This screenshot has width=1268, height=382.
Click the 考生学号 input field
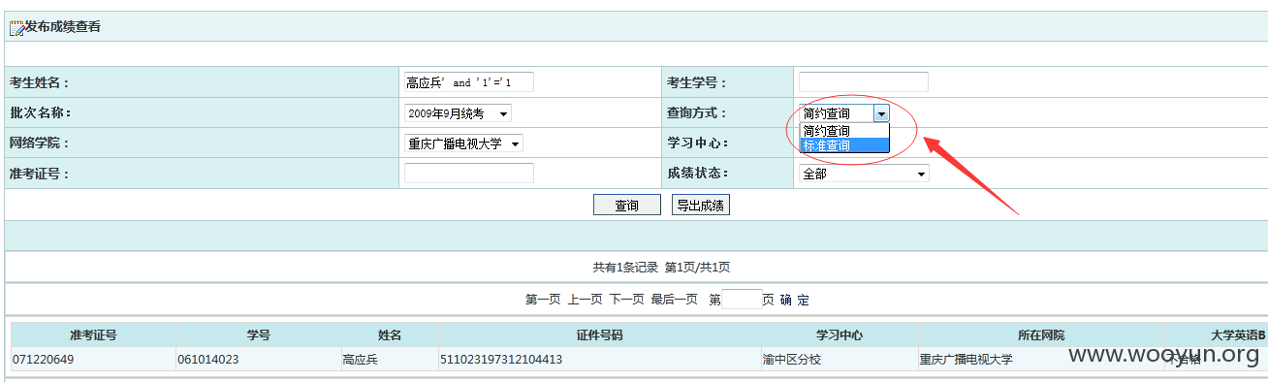(864, 82)
